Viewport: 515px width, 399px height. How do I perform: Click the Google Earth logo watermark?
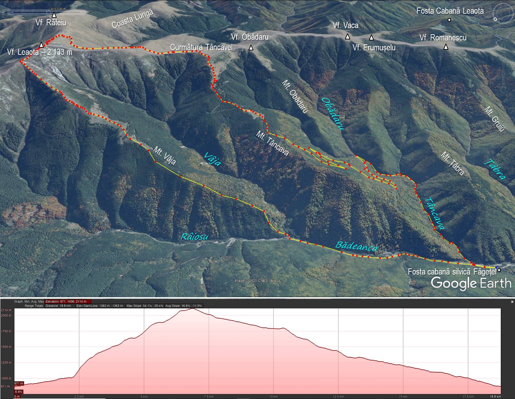point(470,283)
